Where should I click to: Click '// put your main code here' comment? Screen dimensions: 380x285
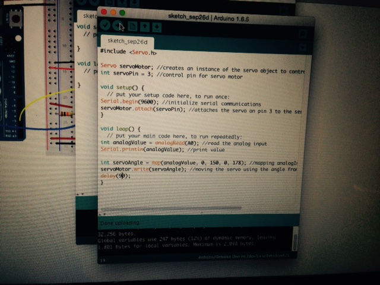pos(174,136)
